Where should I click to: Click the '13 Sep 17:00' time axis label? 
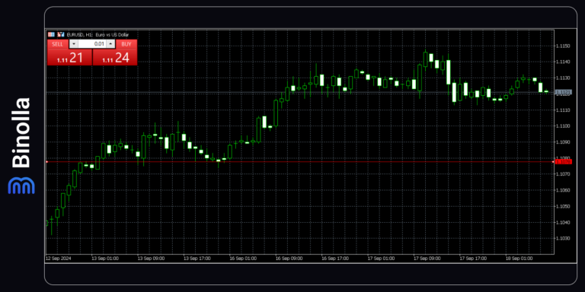point(197,258)
